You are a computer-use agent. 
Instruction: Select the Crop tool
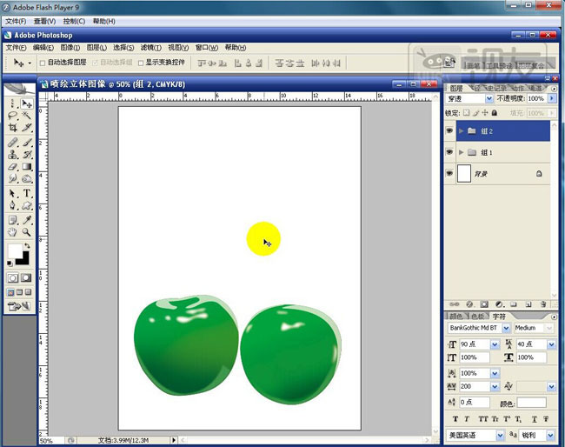coord(12,127)
